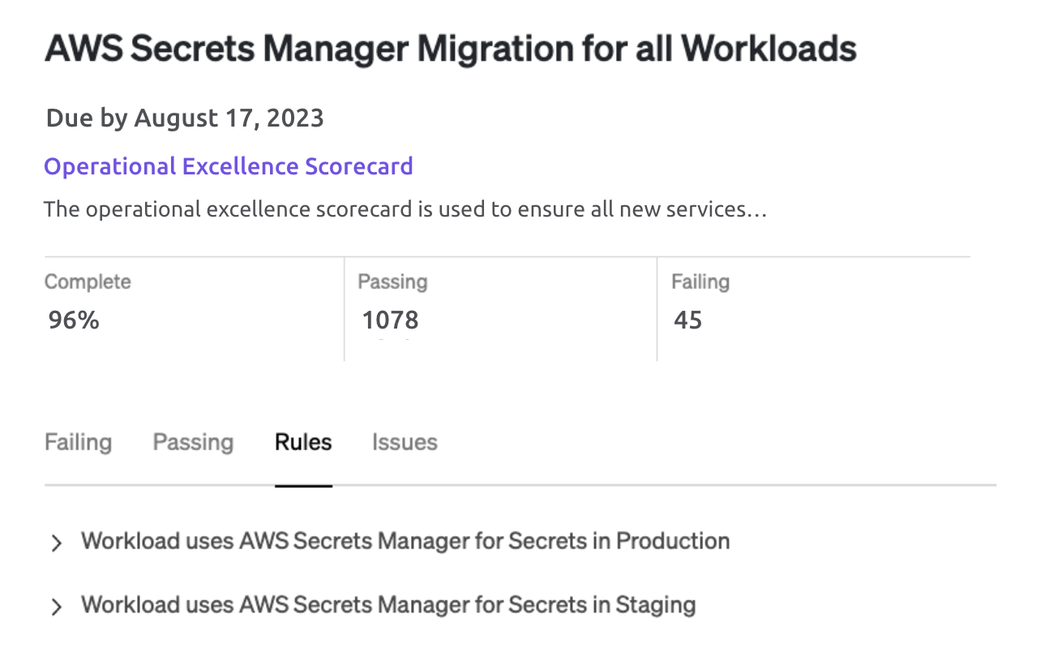Click the Complete stat label

tap(88, 282)
